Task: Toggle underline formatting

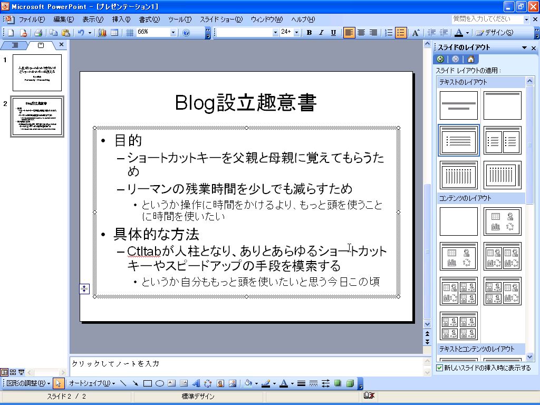Action: click(x=333, y=33)
